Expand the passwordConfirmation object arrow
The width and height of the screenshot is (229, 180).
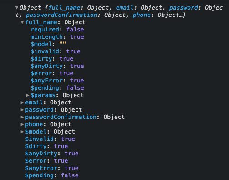click(22, 117)
